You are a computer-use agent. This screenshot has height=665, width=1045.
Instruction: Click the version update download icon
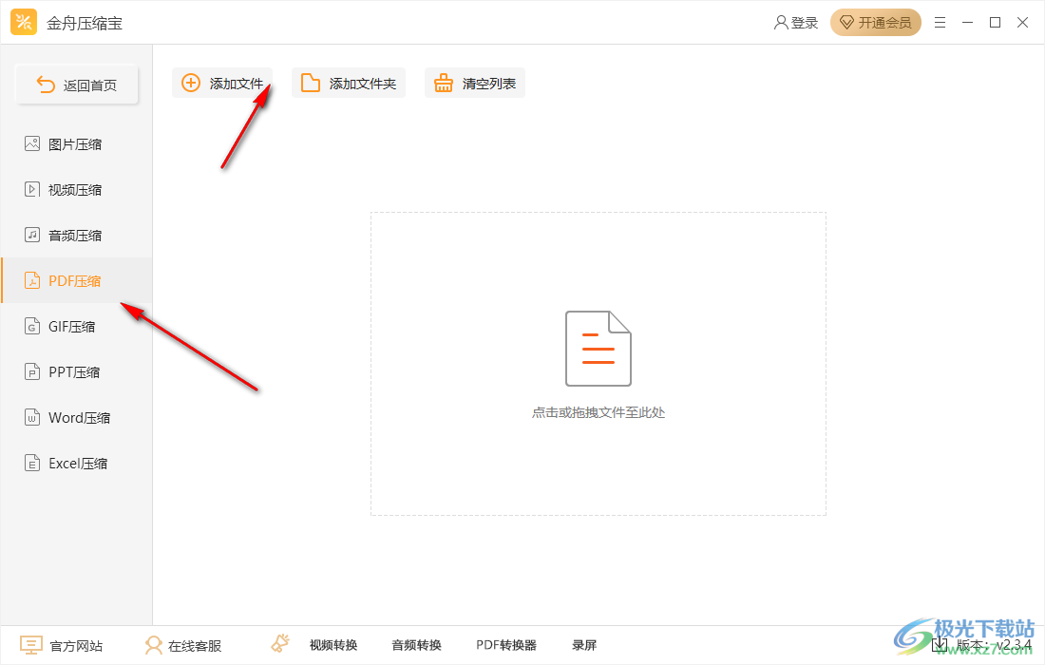(x=940, y=644)
